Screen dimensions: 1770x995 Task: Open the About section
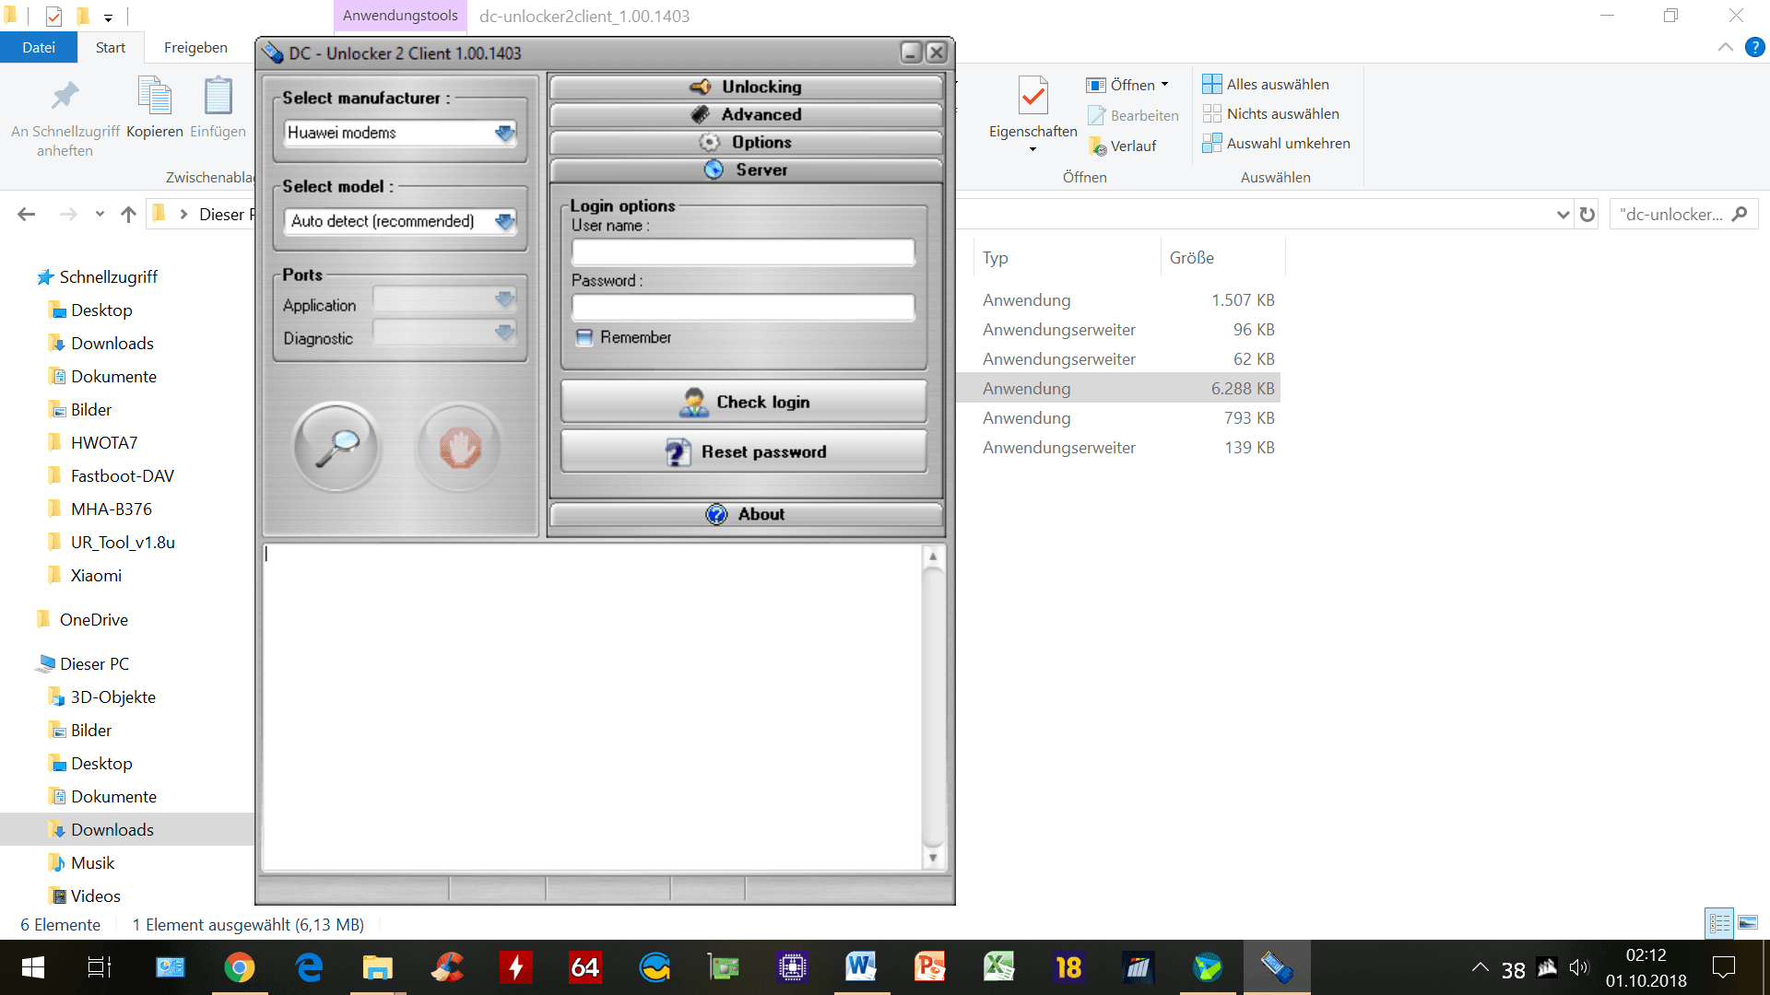tap(747, 514)
